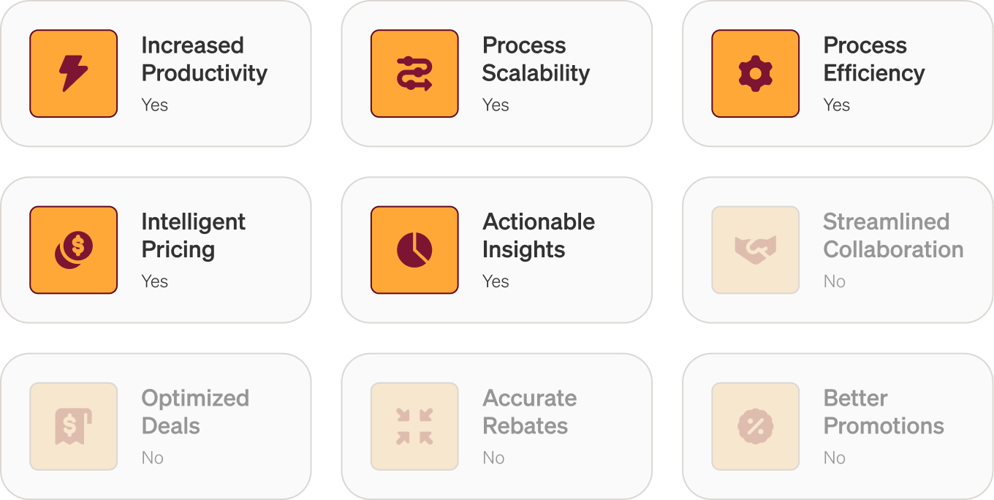Click the dollar receipt Optimized Deals icon

[x=73, y=427]
